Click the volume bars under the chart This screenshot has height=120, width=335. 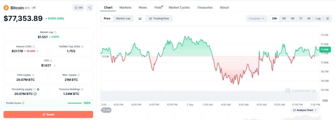pos(209,96)
